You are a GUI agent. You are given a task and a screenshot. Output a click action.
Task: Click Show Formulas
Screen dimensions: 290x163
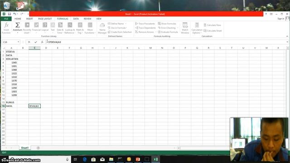(167, 24)
